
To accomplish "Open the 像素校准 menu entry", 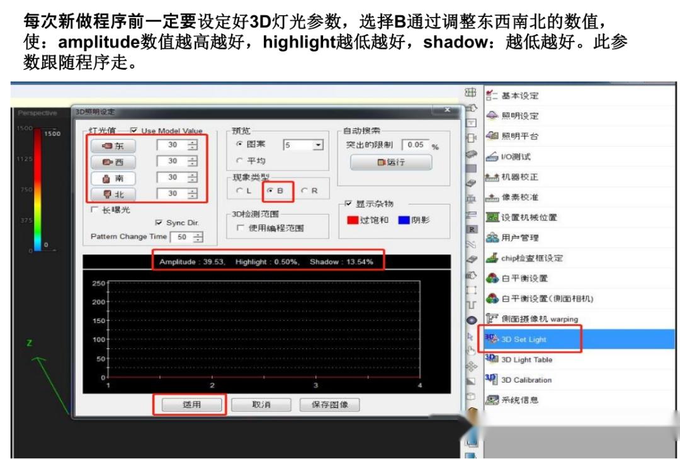I will pos(580,198).
